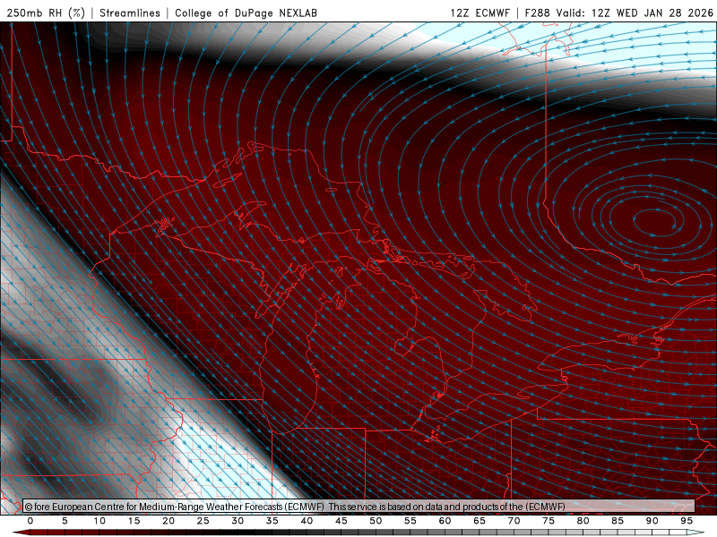Click the colorbar tick label "45"

(x=341, y=521)
